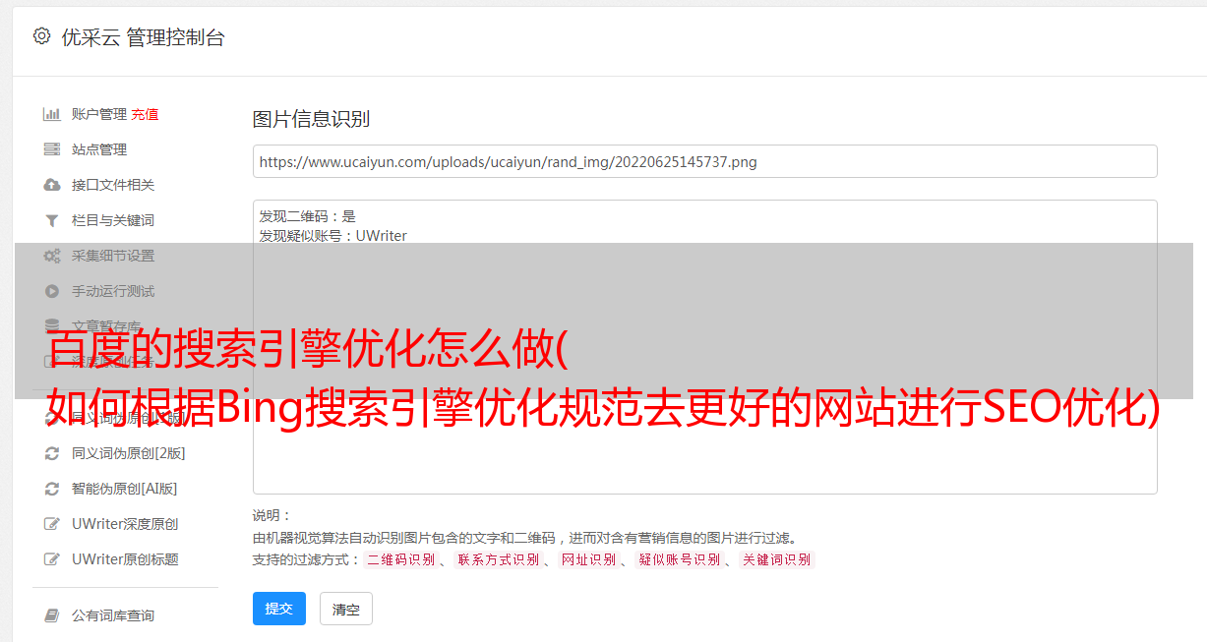Click inside the recognition result text area
The width and height of the screenshot is (1207, 642).
pyautogui.click(x=704, y=346)
